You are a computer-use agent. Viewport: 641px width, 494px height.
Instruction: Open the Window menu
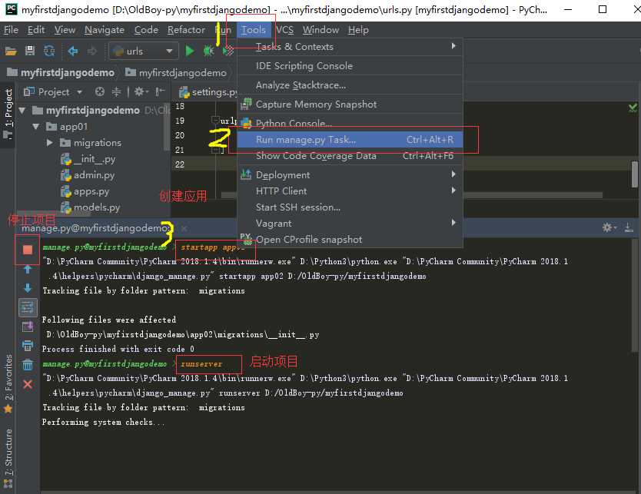coord(320,30)
